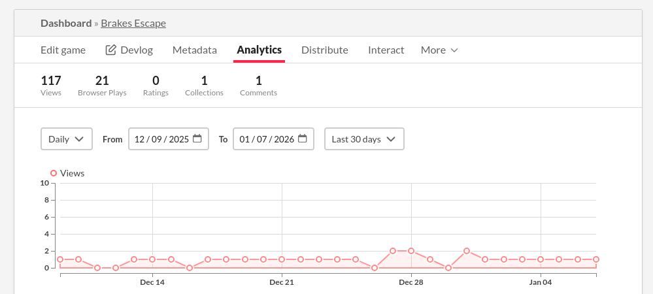Click the first Dec 28 peak data point
Image resolution: width=653 pixels, height=294 pixels.
[393, 251]
